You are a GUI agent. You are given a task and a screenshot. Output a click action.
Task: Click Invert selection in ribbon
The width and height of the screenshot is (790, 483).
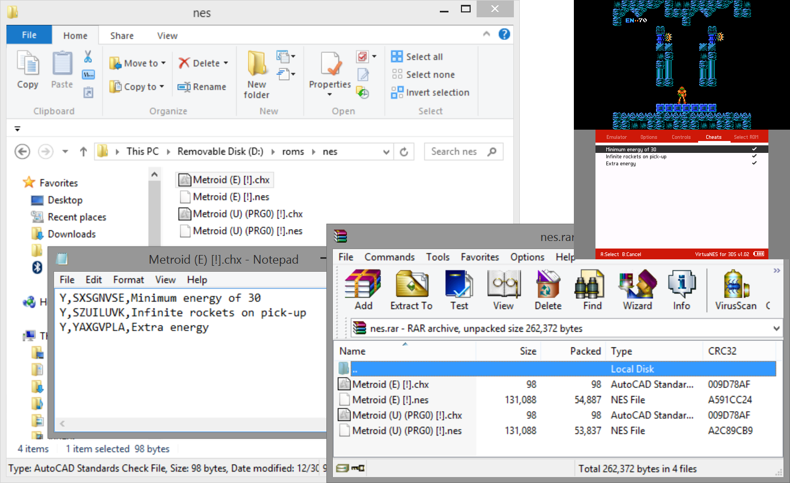tap(430, 92)
